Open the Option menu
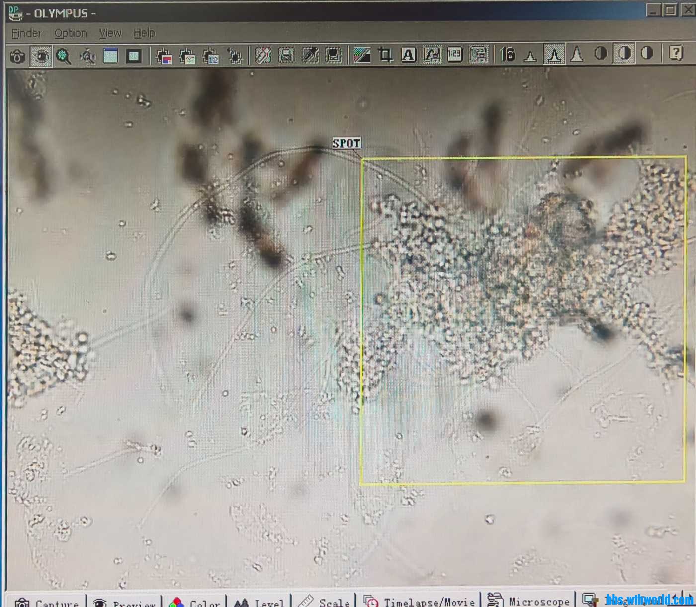 pos(71,33)
